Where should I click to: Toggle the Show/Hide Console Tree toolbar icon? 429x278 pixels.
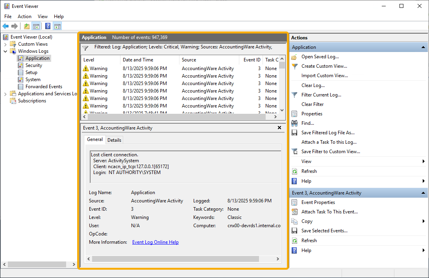pos(36,26)
